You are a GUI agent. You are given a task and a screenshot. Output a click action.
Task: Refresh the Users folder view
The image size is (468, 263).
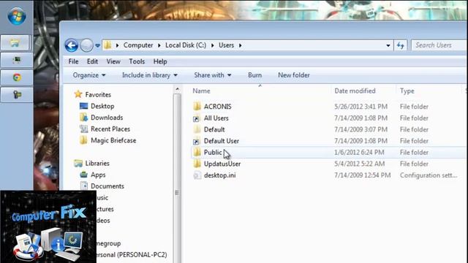400,45
